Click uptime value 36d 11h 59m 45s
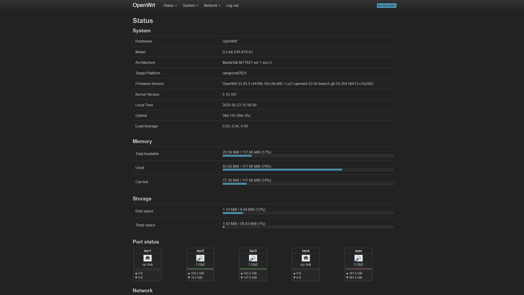The width and height of the screenshot is (524, 295). click(x=236, y=116)
